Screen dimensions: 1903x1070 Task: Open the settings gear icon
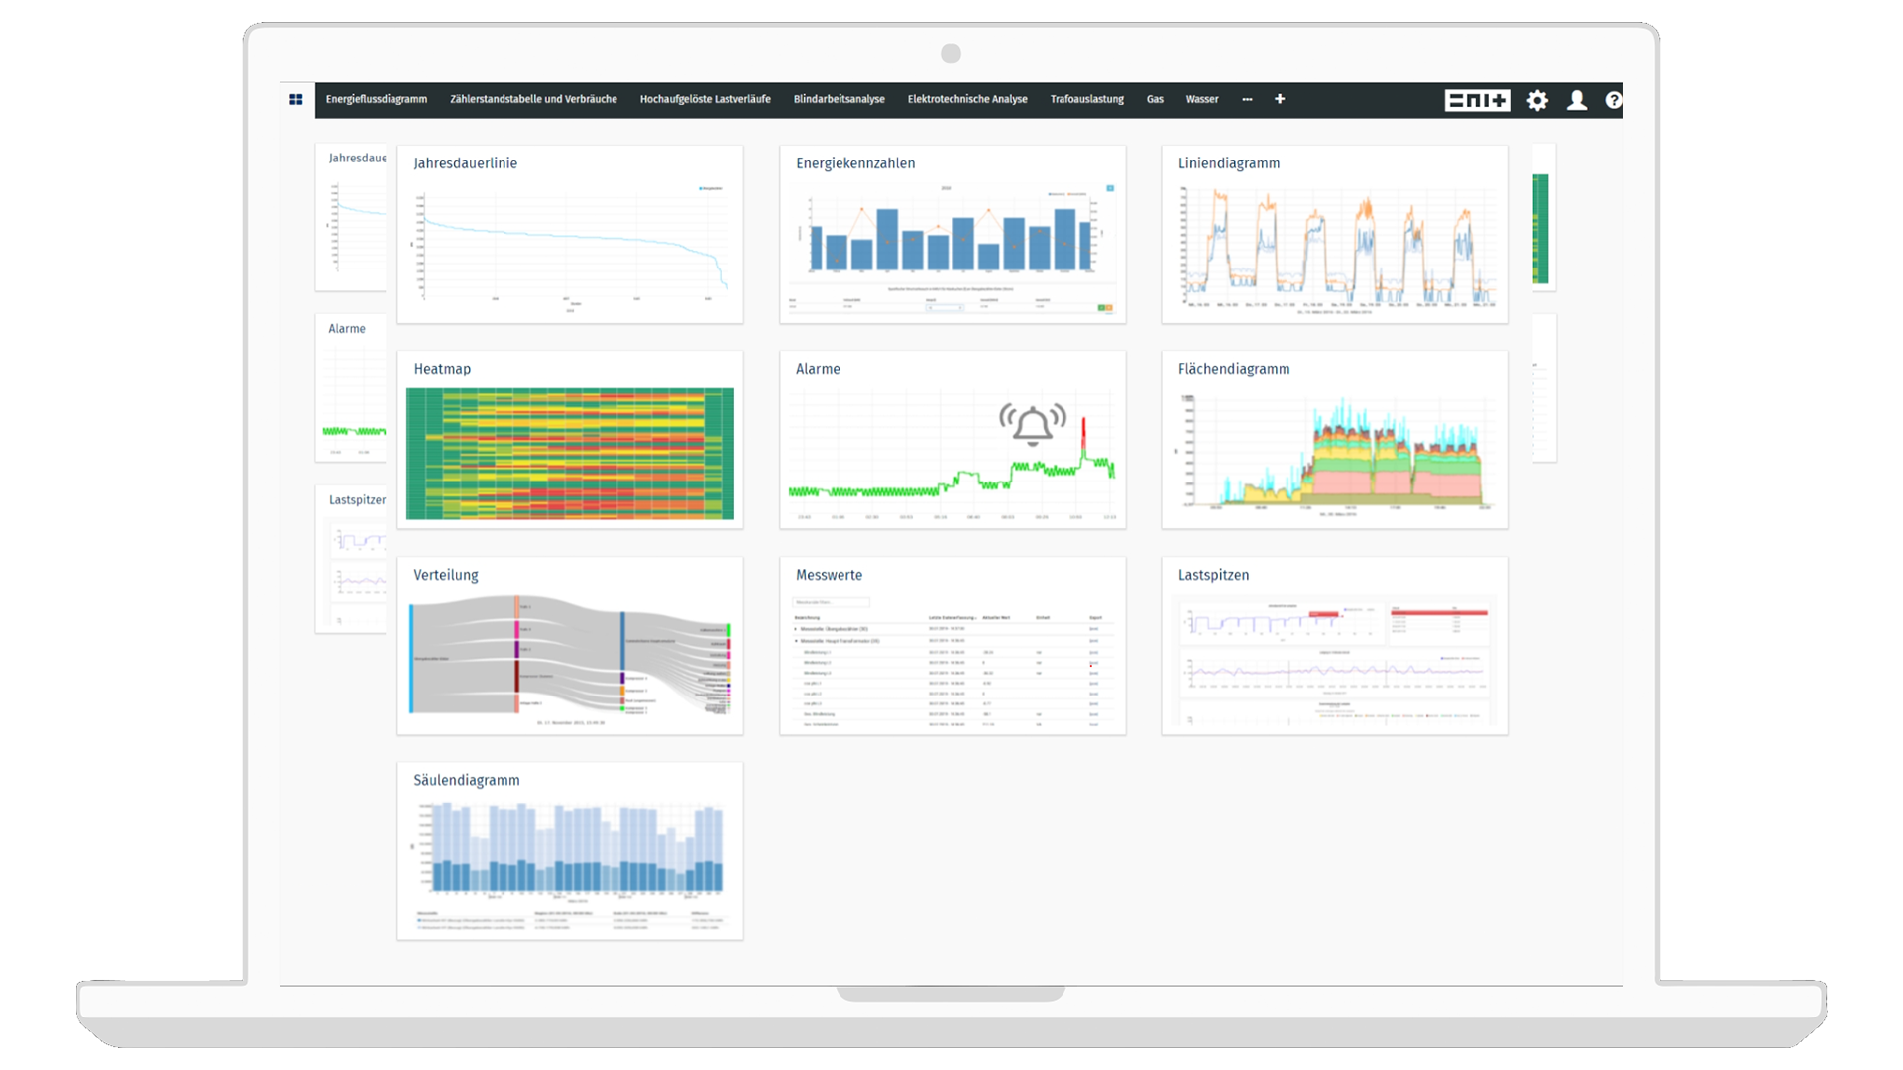pyautogui.click(x=1537, y=100)
